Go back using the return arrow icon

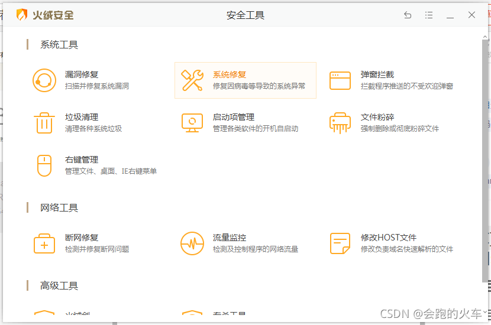click(408, 15)
